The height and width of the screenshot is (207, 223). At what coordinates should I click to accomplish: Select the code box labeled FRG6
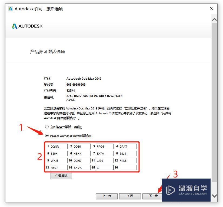pos(105,146)
